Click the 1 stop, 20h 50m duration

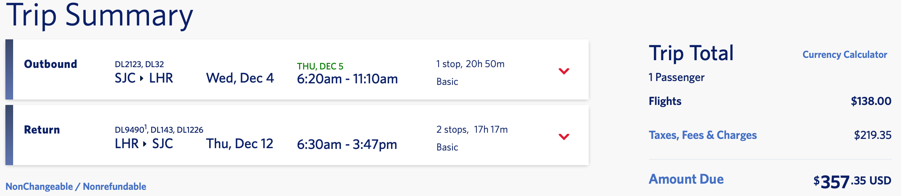coord(470,64)
